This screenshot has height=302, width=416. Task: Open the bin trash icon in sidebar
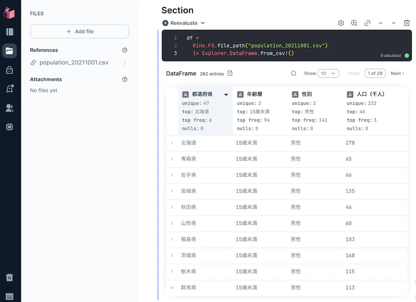point(10,278)
